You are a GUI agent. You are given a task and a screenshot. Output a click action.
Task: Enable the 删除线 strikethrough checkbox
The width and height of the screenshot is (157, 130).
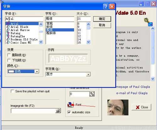(x=9, y=55)
